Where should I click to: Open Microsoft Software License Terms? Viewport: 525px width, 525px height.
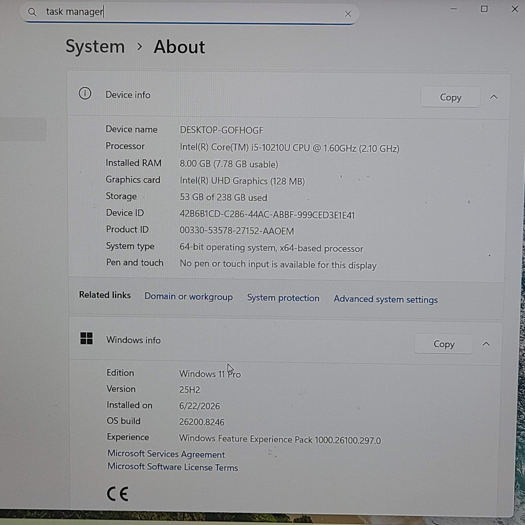point(173,467)
